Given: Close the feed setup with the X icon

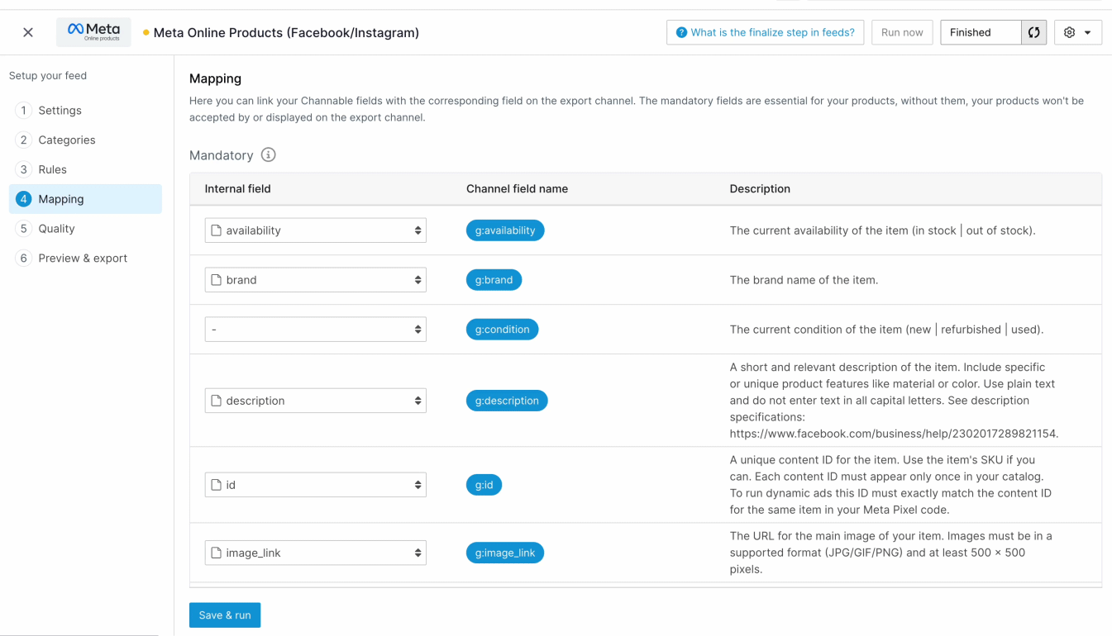Looking at the screenshot, I should pos(28,32).
